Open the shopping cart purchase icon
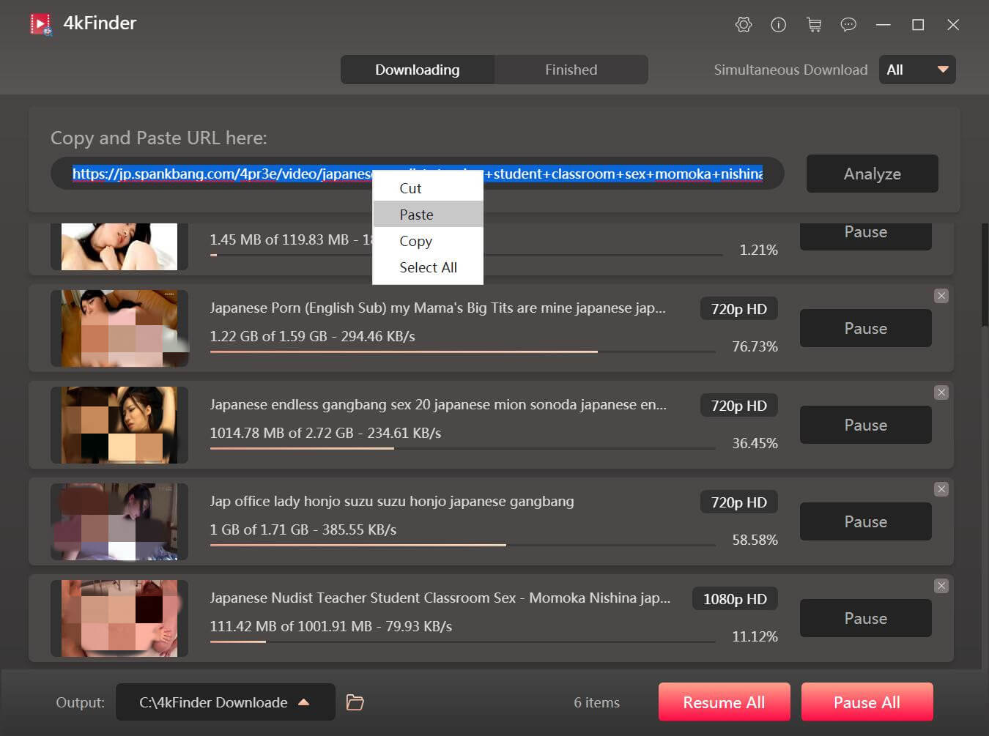The height and width of the screenshot is (736, 989). coord(813,25)
